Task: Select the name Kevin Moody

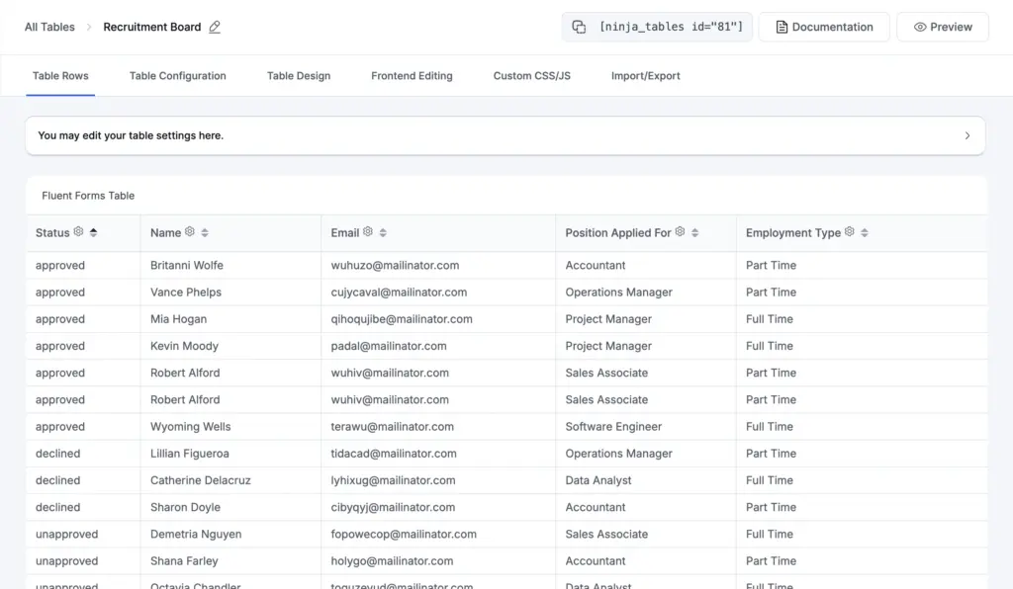Action: pos(184,346)
